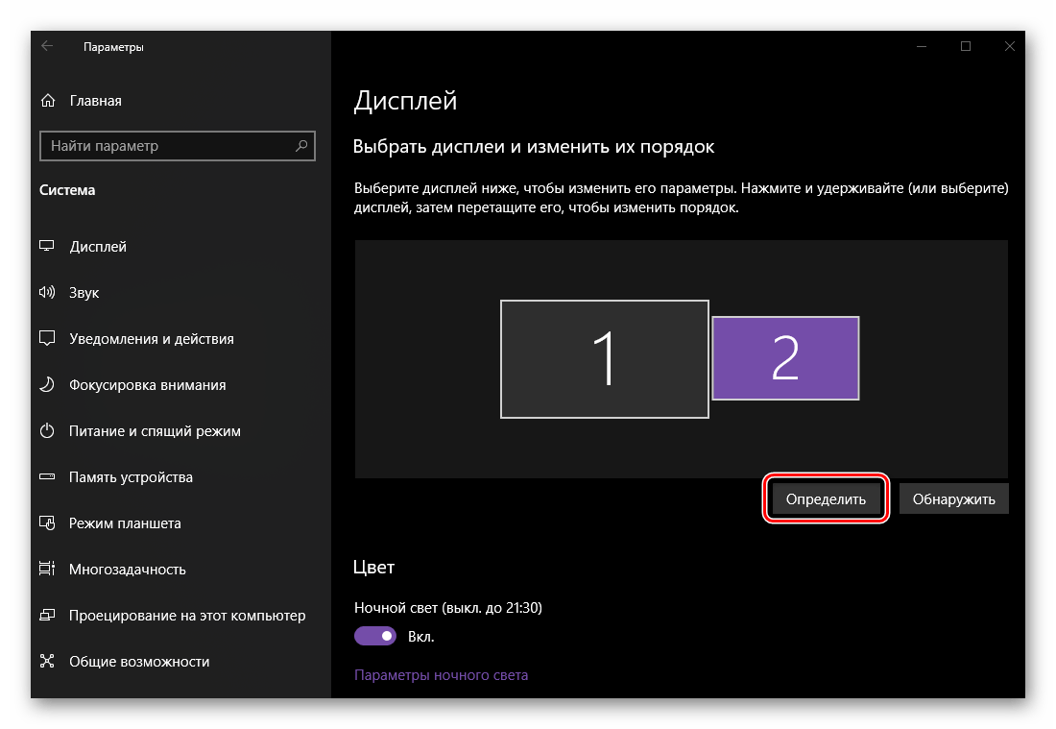The image size is (1056, 729).
Task: Open Многозадачность settings section
Action: [127, 570]
